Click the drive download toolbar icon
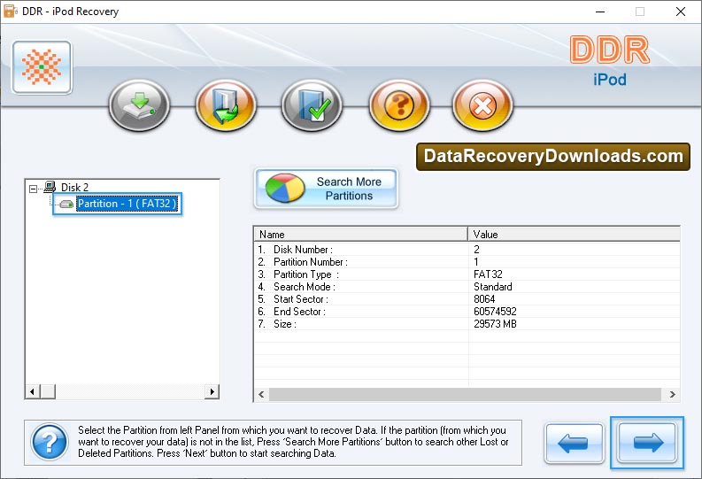Viewport: 702px width, 479px height. 139,105
